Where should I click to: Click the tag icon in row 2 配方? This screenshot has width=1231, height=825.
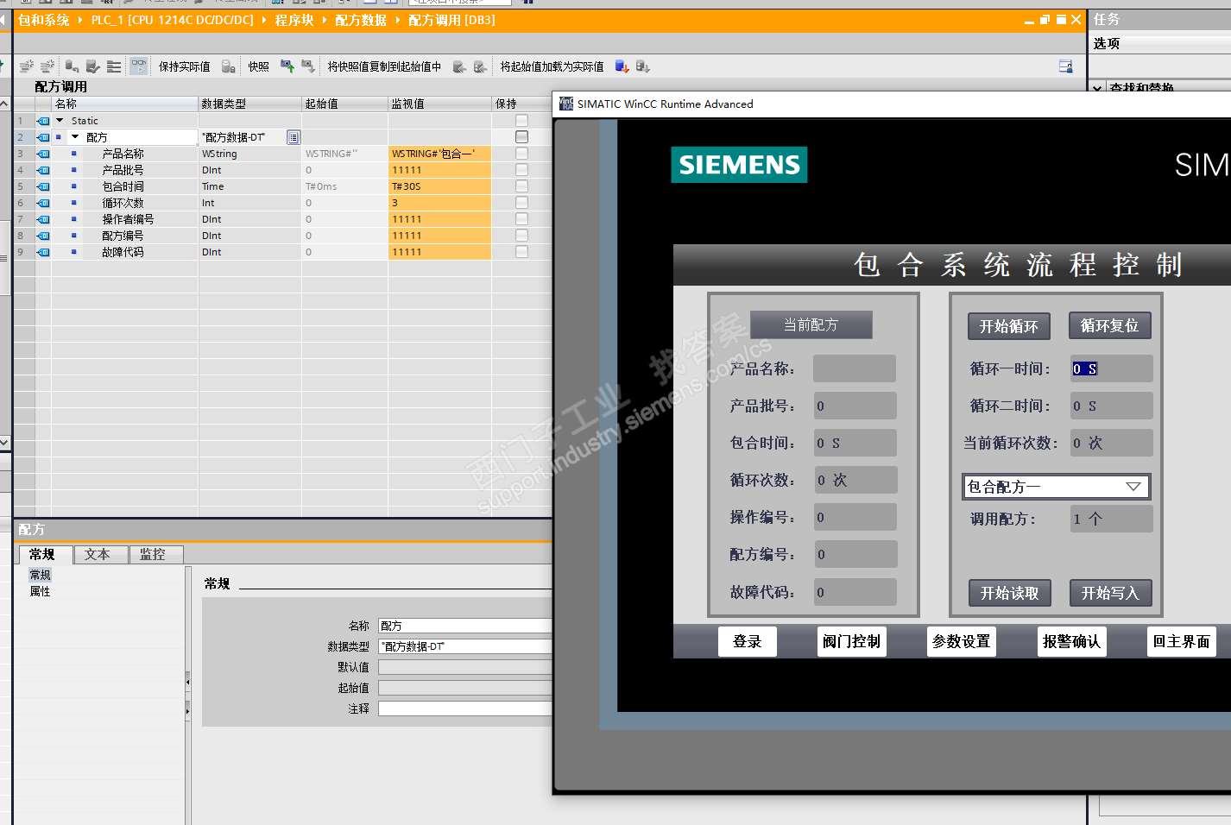click(43, 137)
